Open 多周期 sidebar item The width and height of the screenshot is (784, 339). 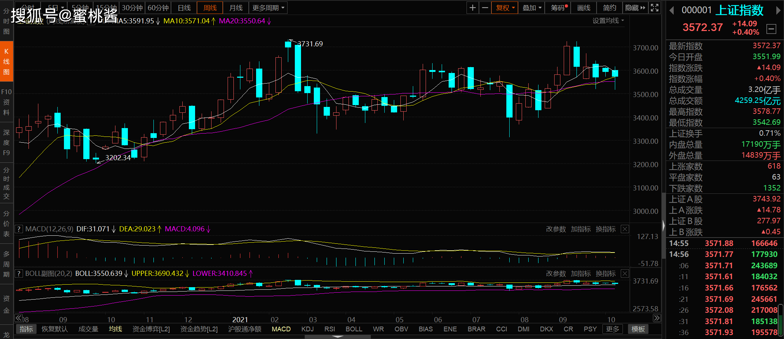pyautogui.click(x=6, y=264)
